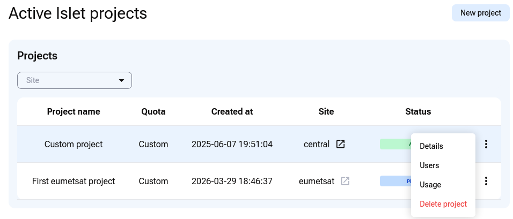Image resolution: width=513 pixels, height=219 pixels.
Task: Open the eumetsat site external link icon
Action: pyautogui.click(x=345, y=181)
